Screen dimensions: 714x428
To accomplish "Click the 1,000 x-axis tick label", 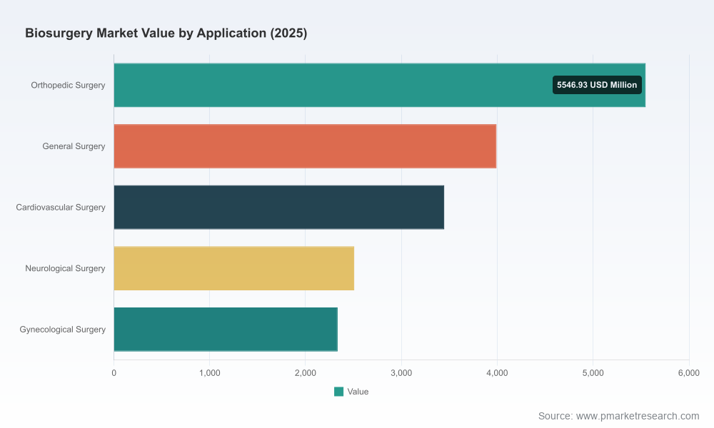I will (209, 373).
